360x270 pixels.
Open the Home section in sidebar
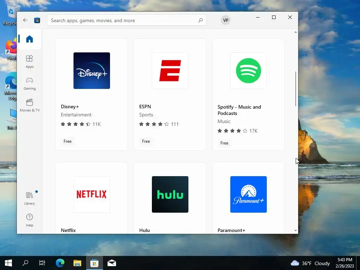click(30, 39)
